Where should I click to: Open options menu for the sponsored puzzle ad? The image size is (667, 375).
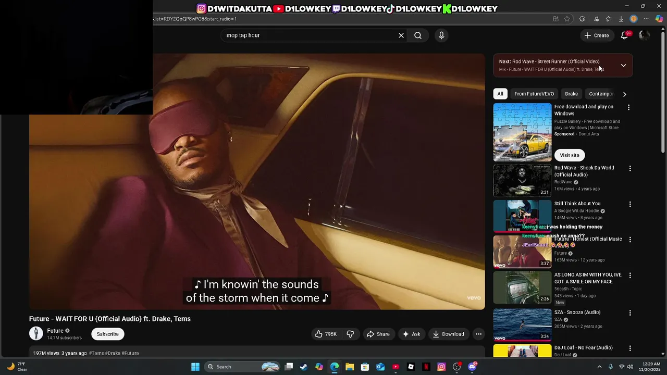628,107
